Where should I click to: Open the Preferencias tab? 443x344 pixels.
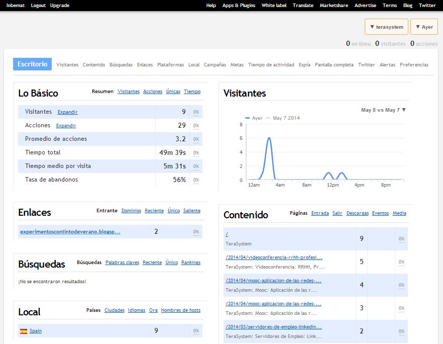coord(413,64)
